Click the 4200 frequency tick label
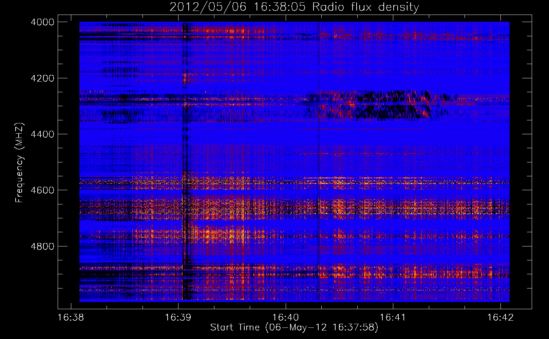 coord(42,78)
